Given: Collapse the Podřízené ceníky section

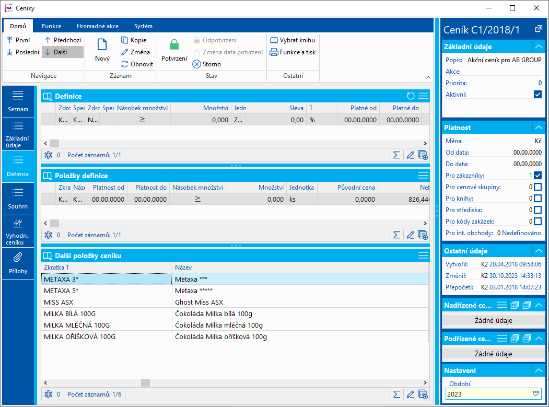Looking at the screenshot, I should coord(539,339).
